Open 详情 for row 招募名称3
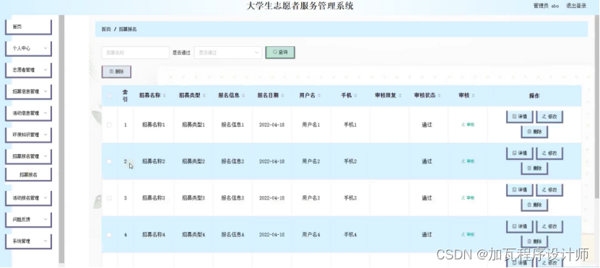The image size is (600, 268). [520, 190]
